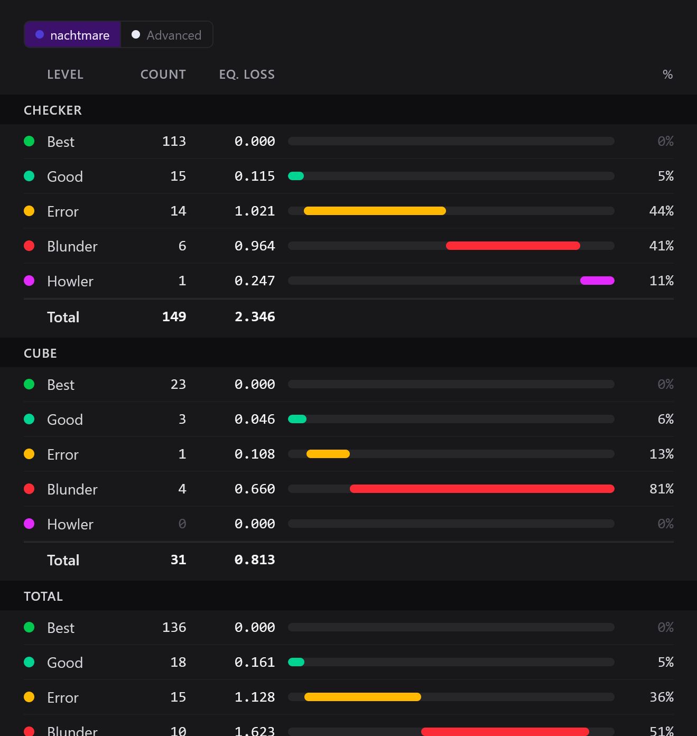Image resolution: width=697 pixels, height=736 pixels.
Task: Click Total Error yellow progress bar
Action: click(363, 697)
